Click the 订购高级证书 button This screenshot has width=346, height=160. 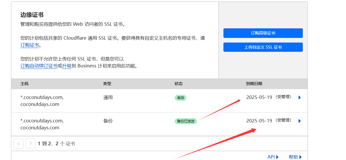(x=263, y=33)
